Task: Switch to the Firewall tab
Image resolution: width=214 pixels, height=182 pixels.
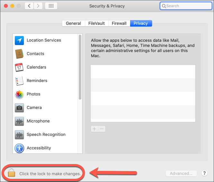Action: [119, 23]
